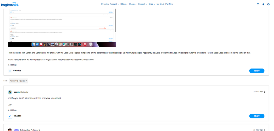View kudos count on Jay's reply
Image resolution: width=274 pixels, height=131 pixels.
(18, 116)
